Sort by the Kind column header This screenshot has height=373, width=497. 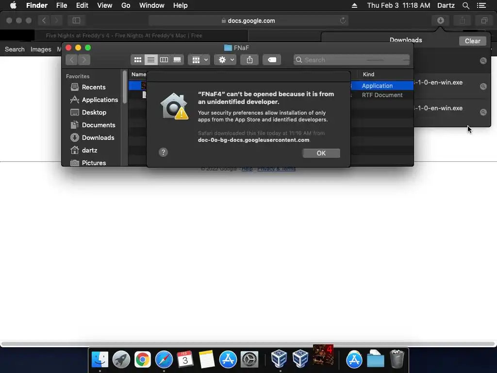(369, 74)
